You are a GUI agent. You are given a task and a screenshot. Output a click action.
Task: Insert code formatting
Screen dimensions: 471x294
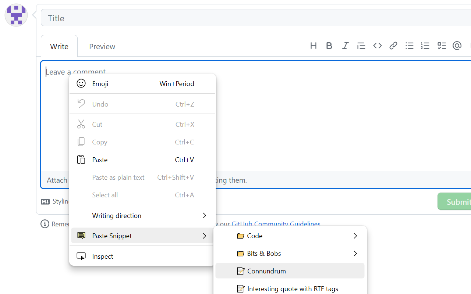point(377,46)
